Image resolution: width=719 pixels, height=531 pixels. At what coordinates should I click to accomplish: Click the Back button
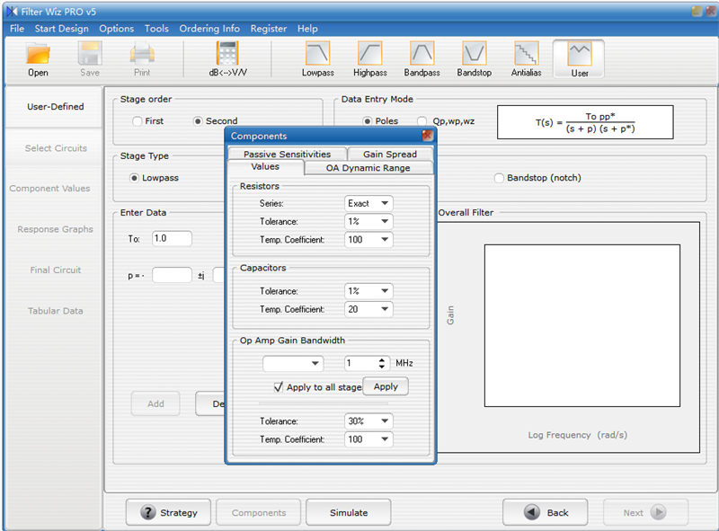pos(546,512)
